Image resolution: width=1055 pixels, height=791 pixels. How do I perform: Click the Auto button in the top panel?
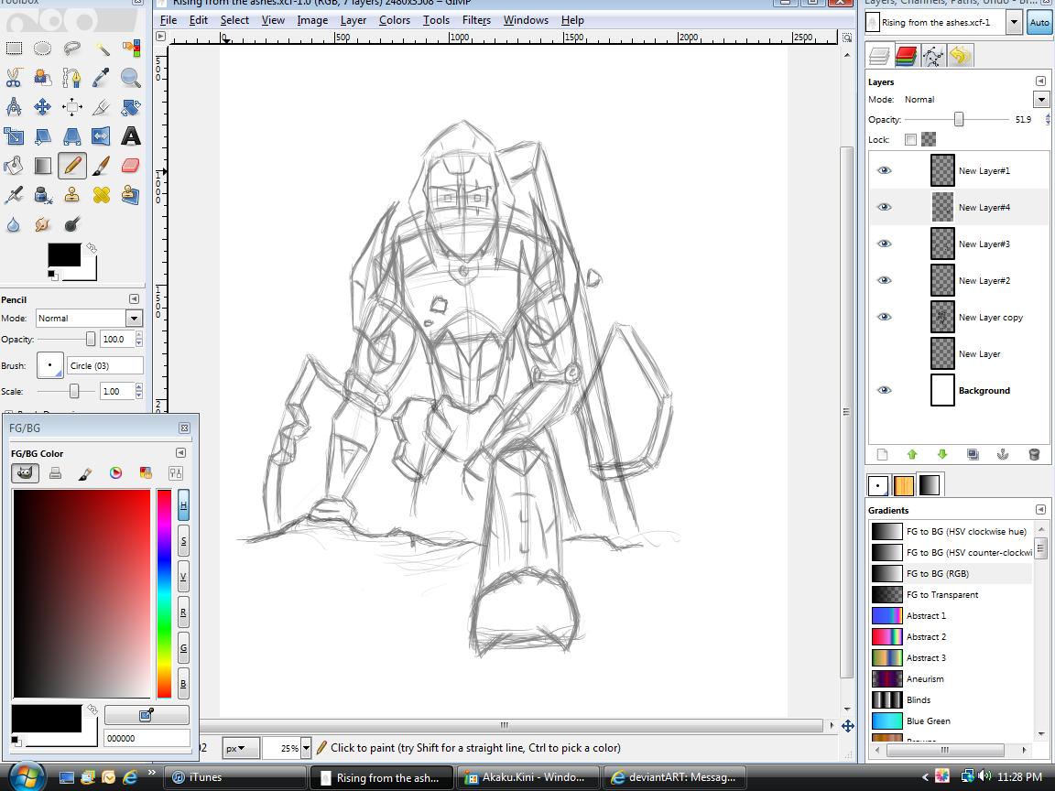tap(1039, 22)
